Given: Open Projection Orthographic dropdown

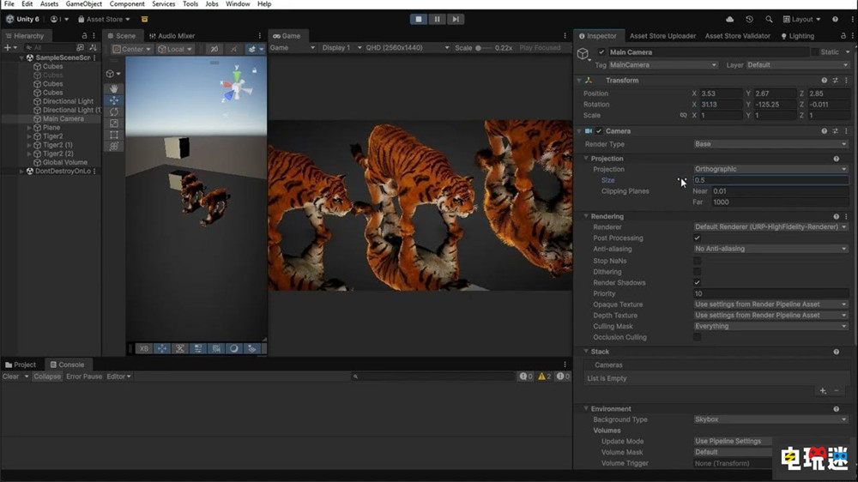Looking at the screenshot, I should pos(771,170).
